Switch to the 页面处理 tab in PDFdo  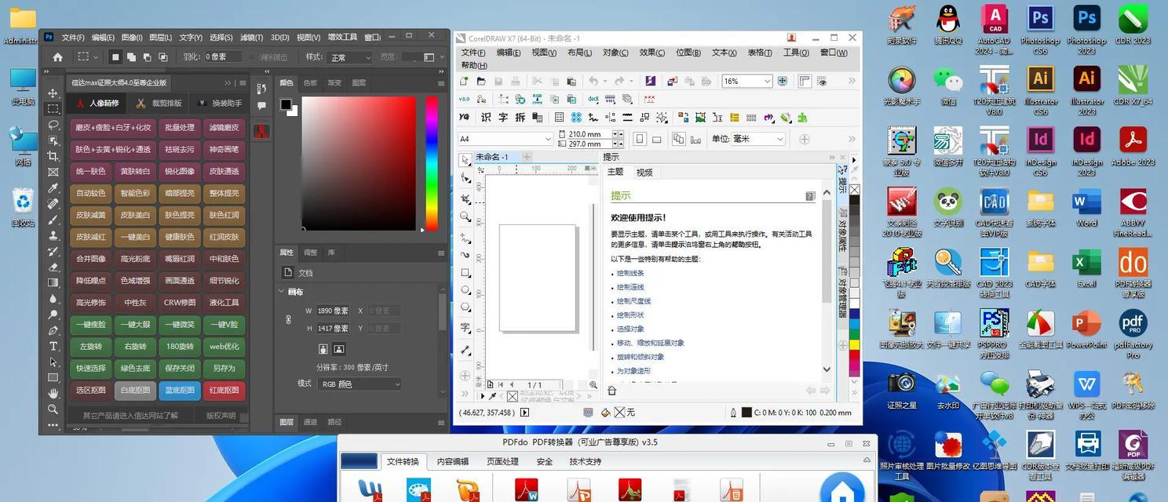point(502,462)
